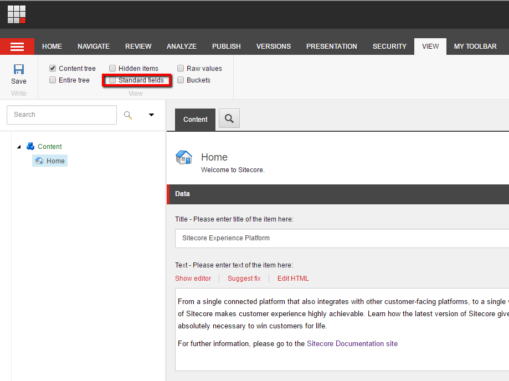Open the red hamburger menu button
Viewport: 509px width, 381px height.
click(x=17, y=47)
